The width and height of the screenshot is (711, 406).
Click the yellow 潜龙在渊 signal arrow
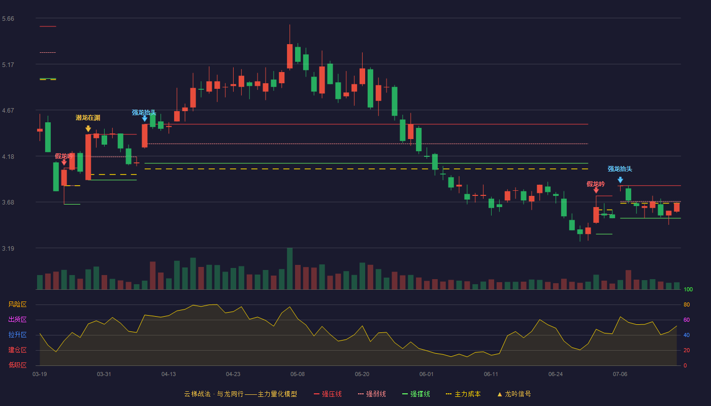(x=88, y=129)
